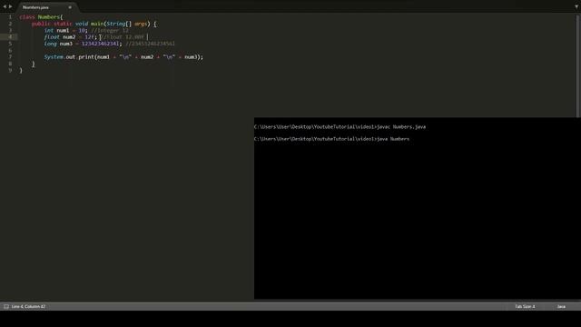Click the 'int num1' declaration
Image resolution: width=581 pixels, height=327 pixels.
click(66, 30)
